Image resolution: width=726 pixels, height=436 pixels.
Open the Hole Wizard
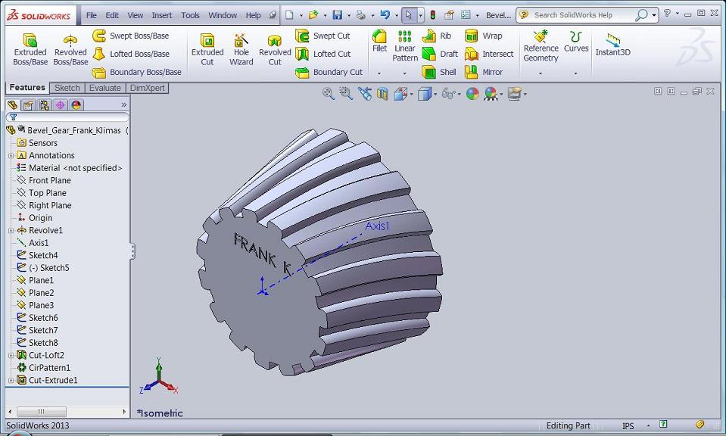(x=241, y=48)
